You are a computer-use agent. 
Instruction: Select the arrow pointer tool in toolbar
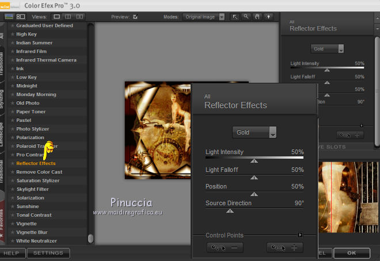pyautogui.click(x=235, y=17)
